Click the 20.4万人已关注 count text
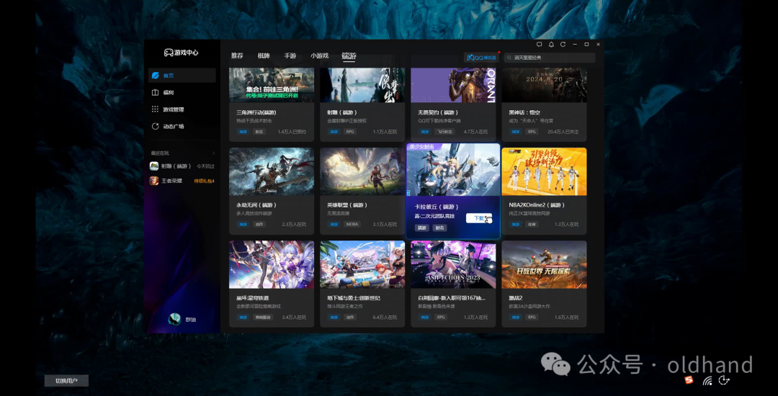Image resolution: width=778 pixels, height=396 pixels. click(563, 132)
